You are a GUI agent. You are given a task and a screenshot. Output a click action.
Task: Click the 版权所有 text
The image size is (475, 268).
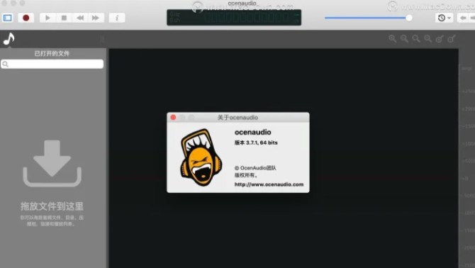coord(246,175)
